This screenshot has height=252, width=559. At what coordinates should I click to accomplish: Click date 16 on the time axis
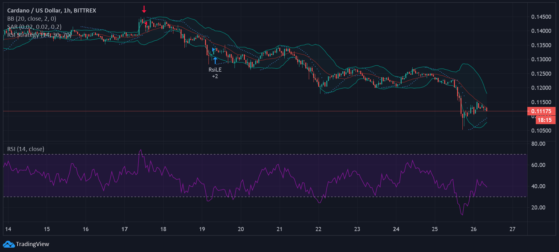[86, 229]
